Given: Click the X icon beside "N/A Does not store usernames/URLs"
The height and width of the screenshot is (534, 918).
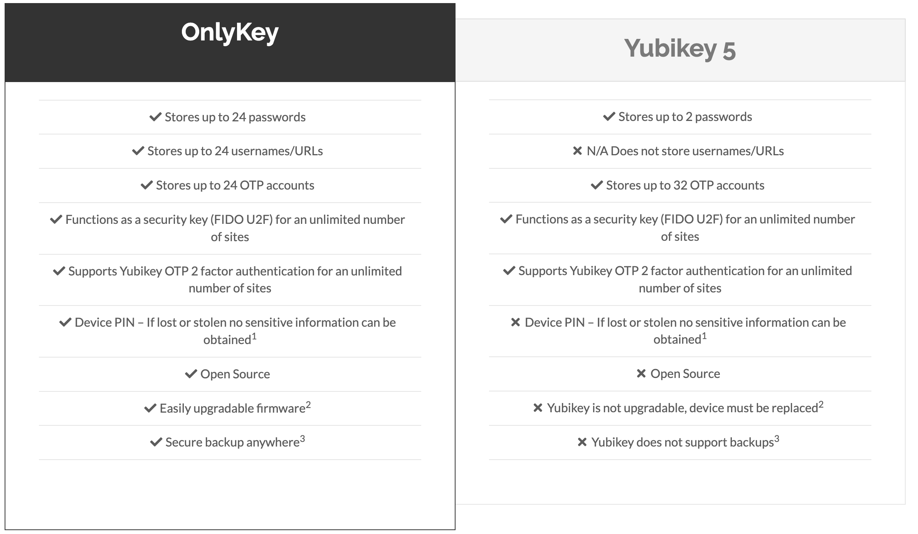Looking at the screenshot, I should click(x=577, y=151).
